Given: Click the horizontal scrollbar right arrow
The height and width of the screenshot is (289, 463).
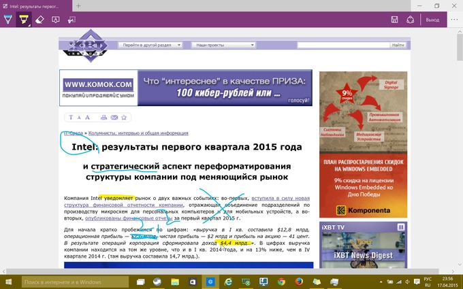Looking at the screenshot, I should 453,271.
